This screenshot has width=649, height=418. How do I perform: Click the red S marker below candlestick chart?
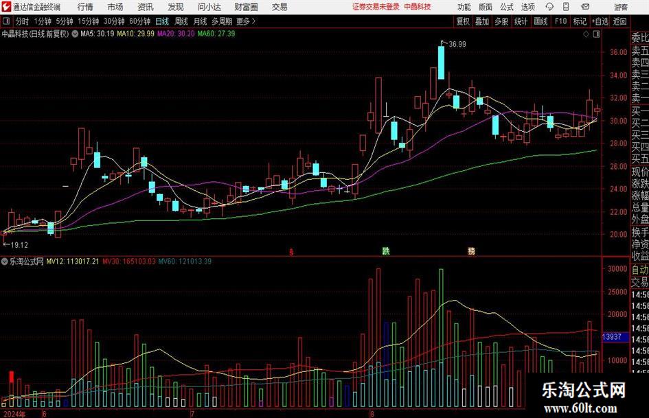[x=291, y=252]
